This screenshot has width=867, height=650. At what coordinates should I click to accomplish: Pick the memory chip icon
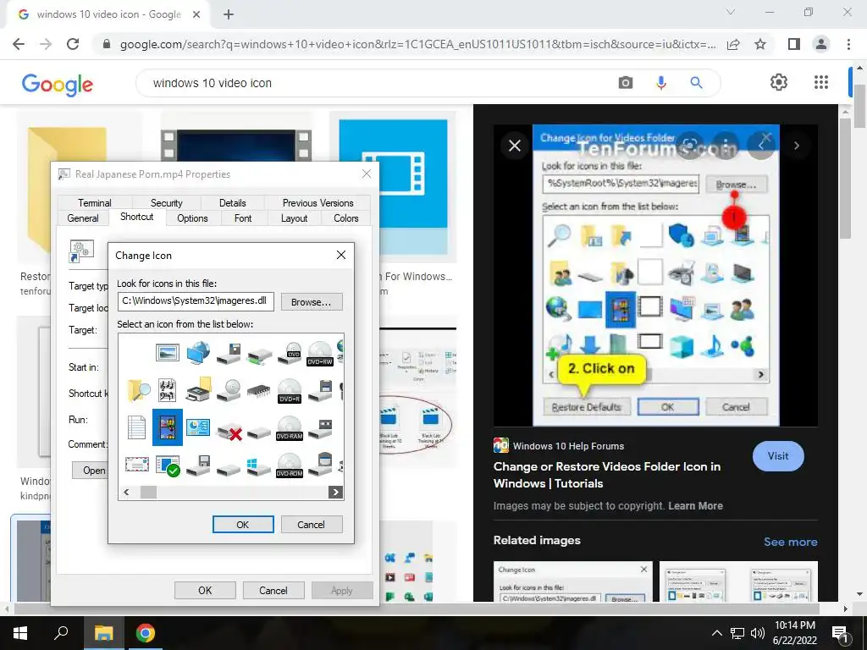258,391
